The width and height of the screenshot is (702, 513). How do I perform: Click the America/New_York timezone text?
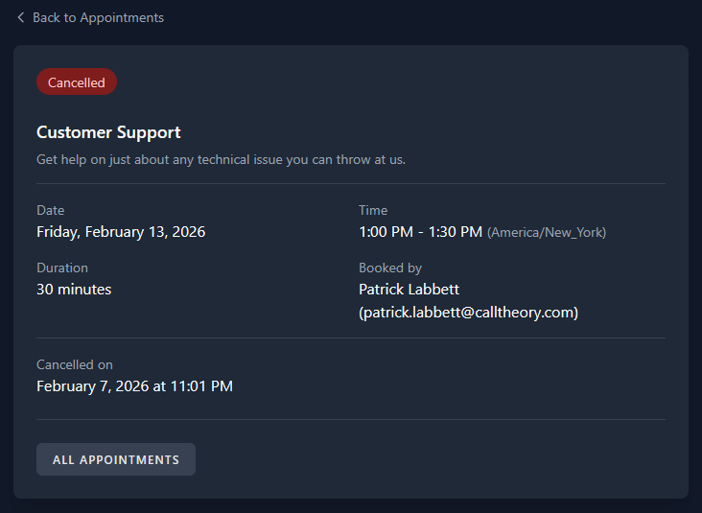click(547, 232)
